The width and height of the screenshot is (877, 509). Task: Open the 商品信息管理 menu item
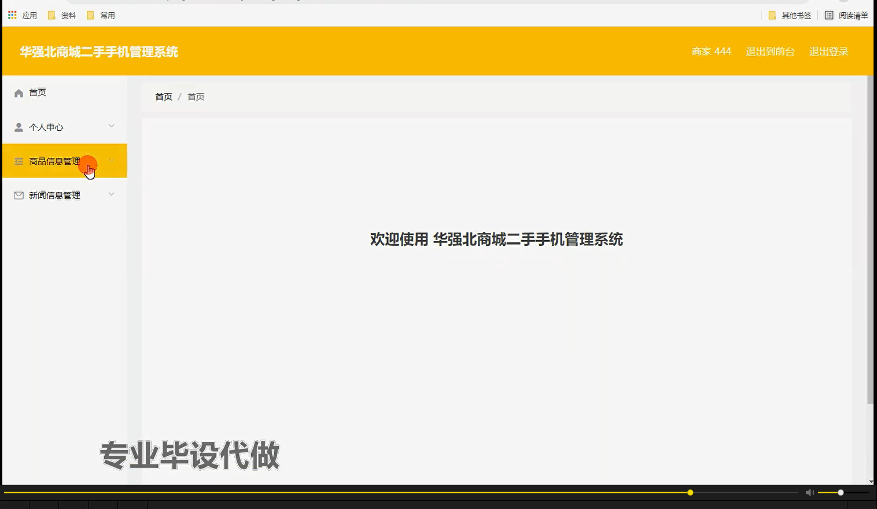pyautogui.click(x=55, y=161)
